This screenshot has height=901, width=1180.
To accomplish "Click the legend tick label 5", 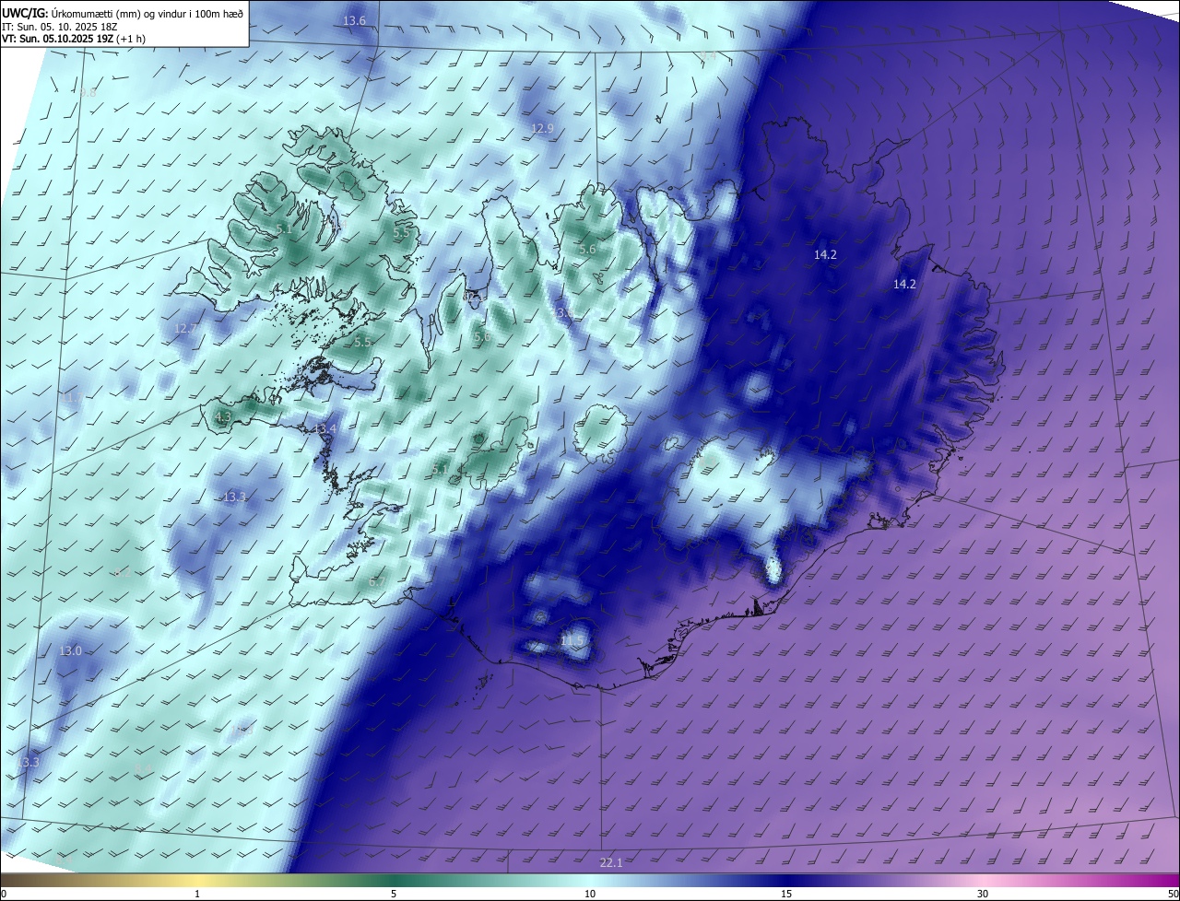I will 394,894.
